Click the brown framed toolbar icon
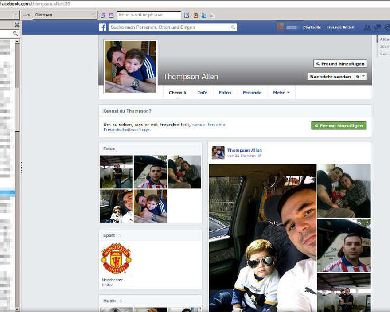The image size is (390, 312). 196,16
